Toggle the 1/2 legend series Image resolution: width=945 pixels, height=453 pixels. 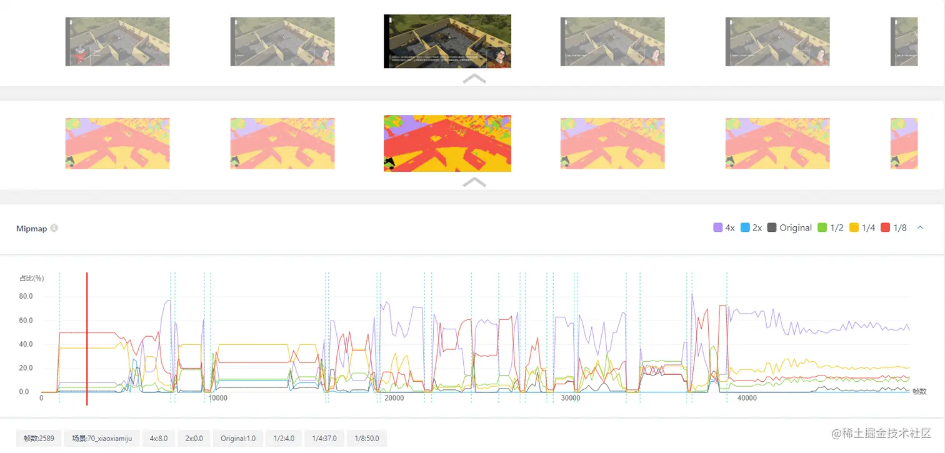tap(831, 228)
